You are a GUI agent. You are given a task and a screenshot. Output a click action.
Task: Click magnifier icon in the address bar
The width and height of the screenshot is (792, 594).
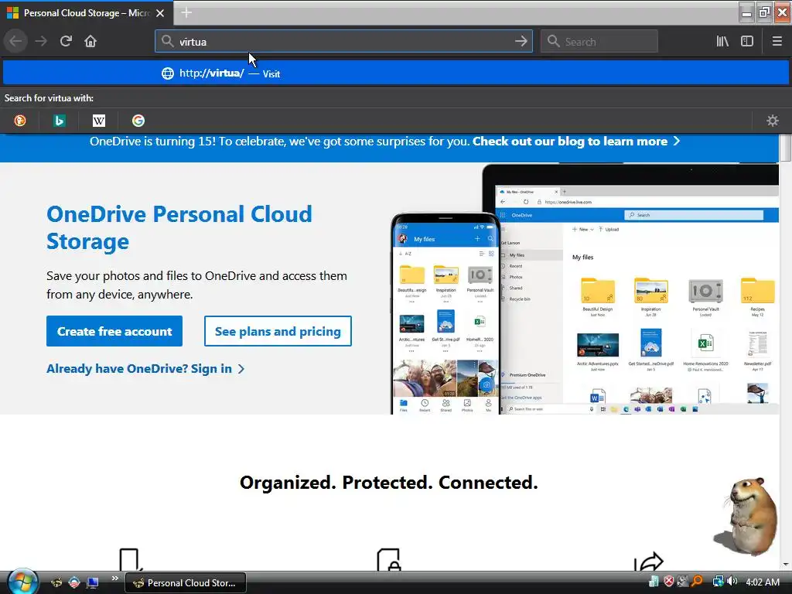[x=167, y=42]
